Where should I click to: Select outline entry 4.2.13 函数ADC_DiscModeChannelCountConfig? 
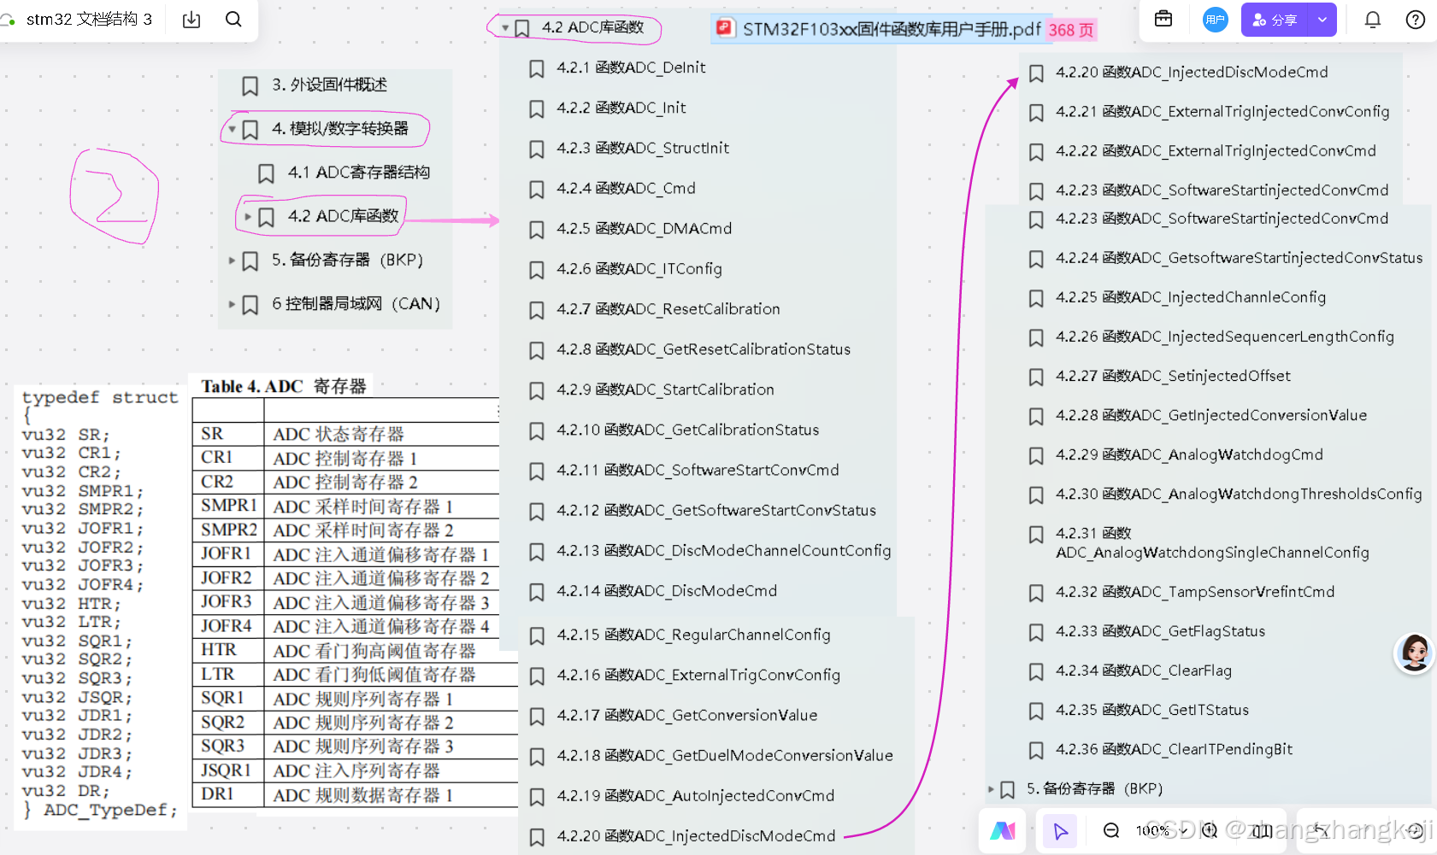723,551
